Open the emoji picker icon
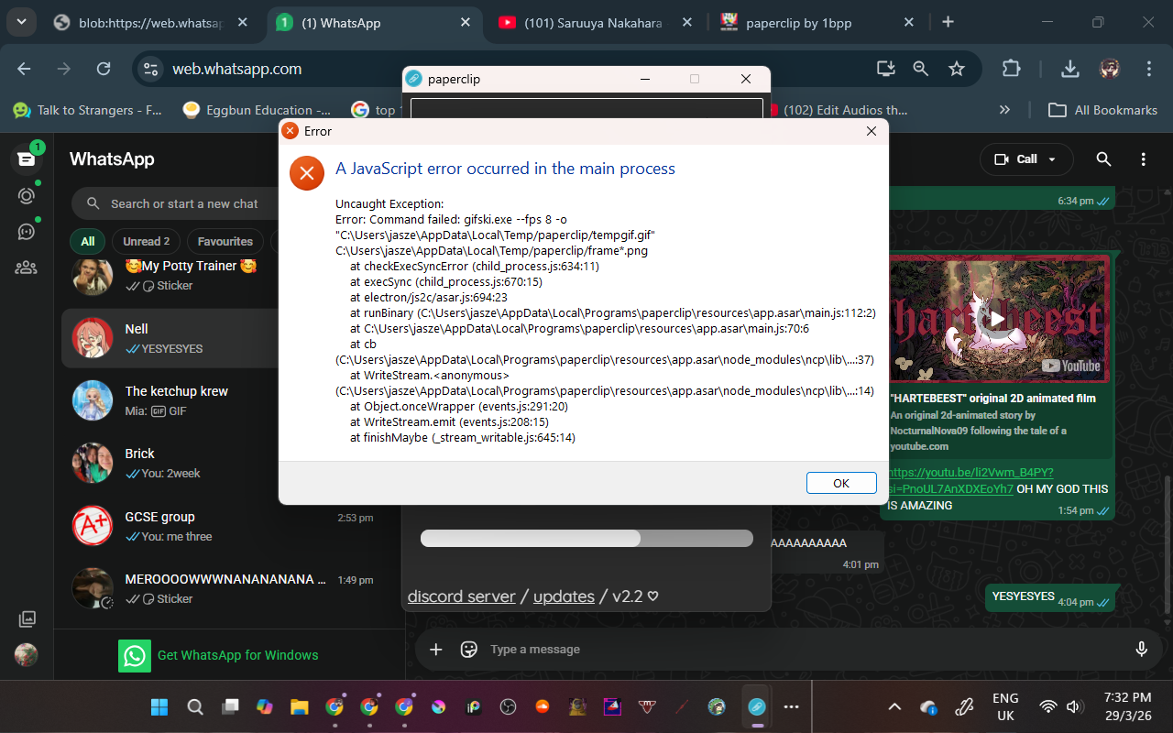Image resolution: width=1173 pixels, height=733 pixels. pos(469,650)
